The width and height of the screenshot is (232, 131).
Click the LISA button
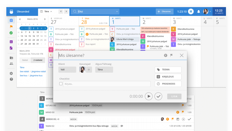(174, 96)
